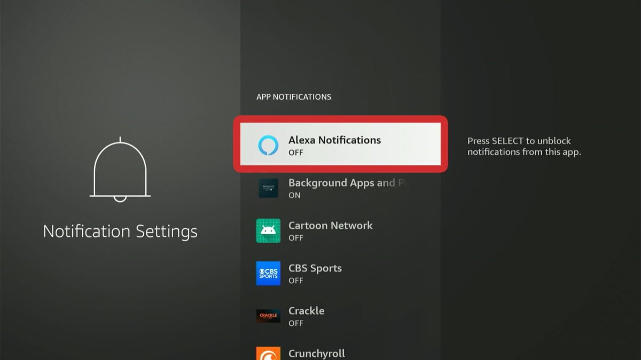Click the Alexa ring icon
This screenshot has width=641, height=360.
point(268,145)
